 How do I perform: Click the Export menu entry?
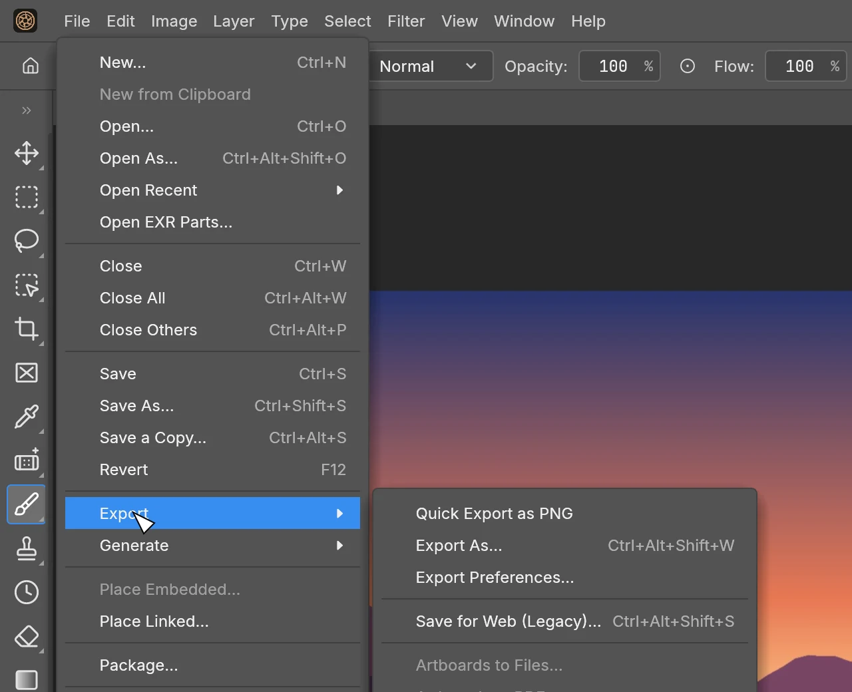pos(212,514)
